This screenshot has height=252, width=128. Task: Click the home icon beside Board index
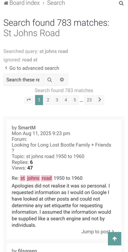click(6, 3)
